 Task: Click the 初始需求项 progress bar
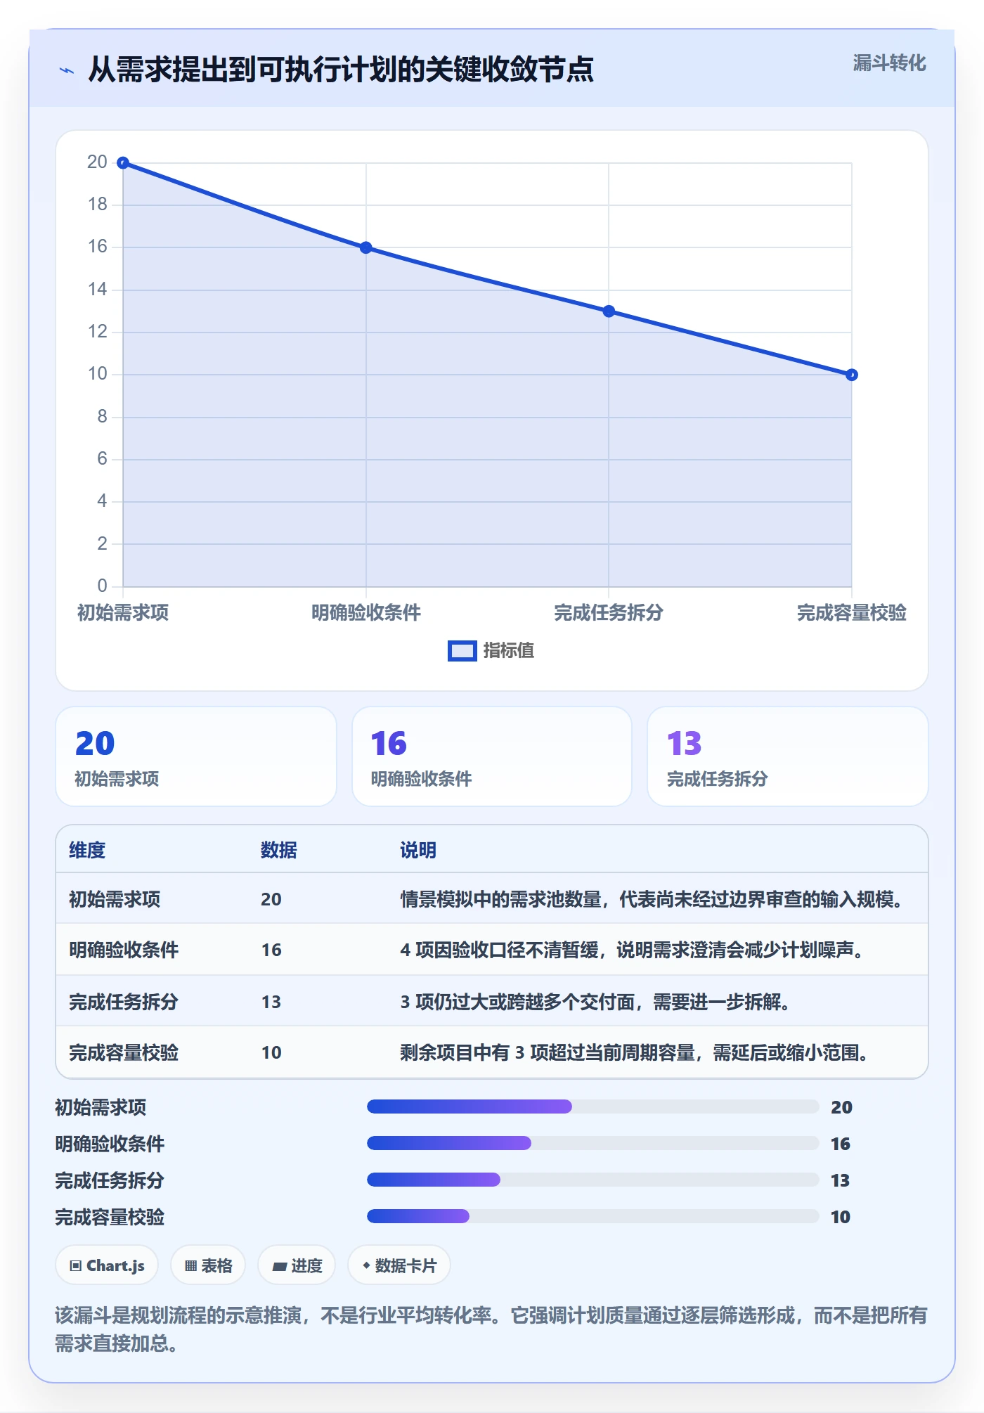point(593,1106)
